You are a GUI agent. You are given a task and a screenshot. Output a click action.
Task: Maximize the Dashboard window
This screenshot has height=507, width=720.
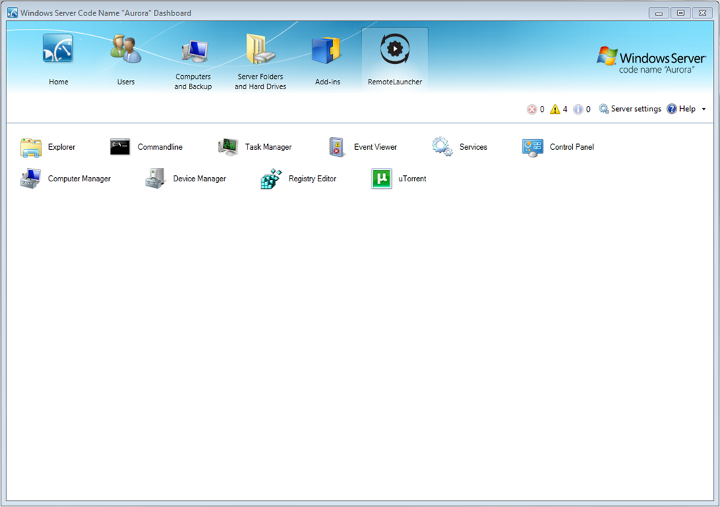[681, 13]
